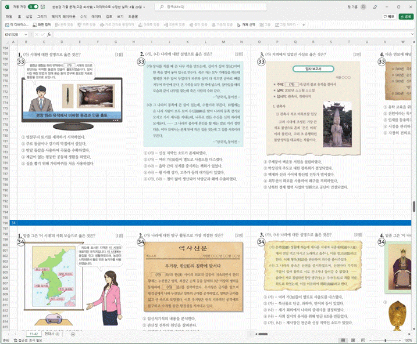Viewport: 417px width, 344px height.
Task: Add a new sheet with plus icon
Action: tap(73, 334)
